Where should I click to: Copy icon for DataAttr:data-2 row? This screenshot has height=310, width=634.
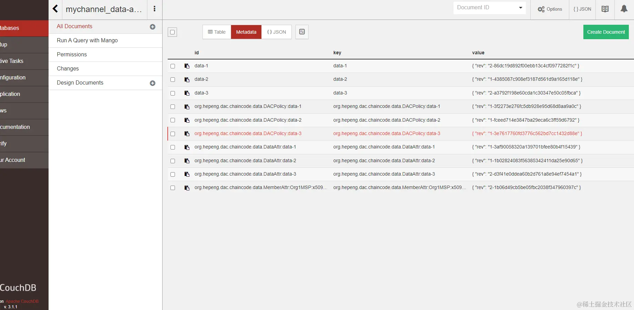point(187,161)
